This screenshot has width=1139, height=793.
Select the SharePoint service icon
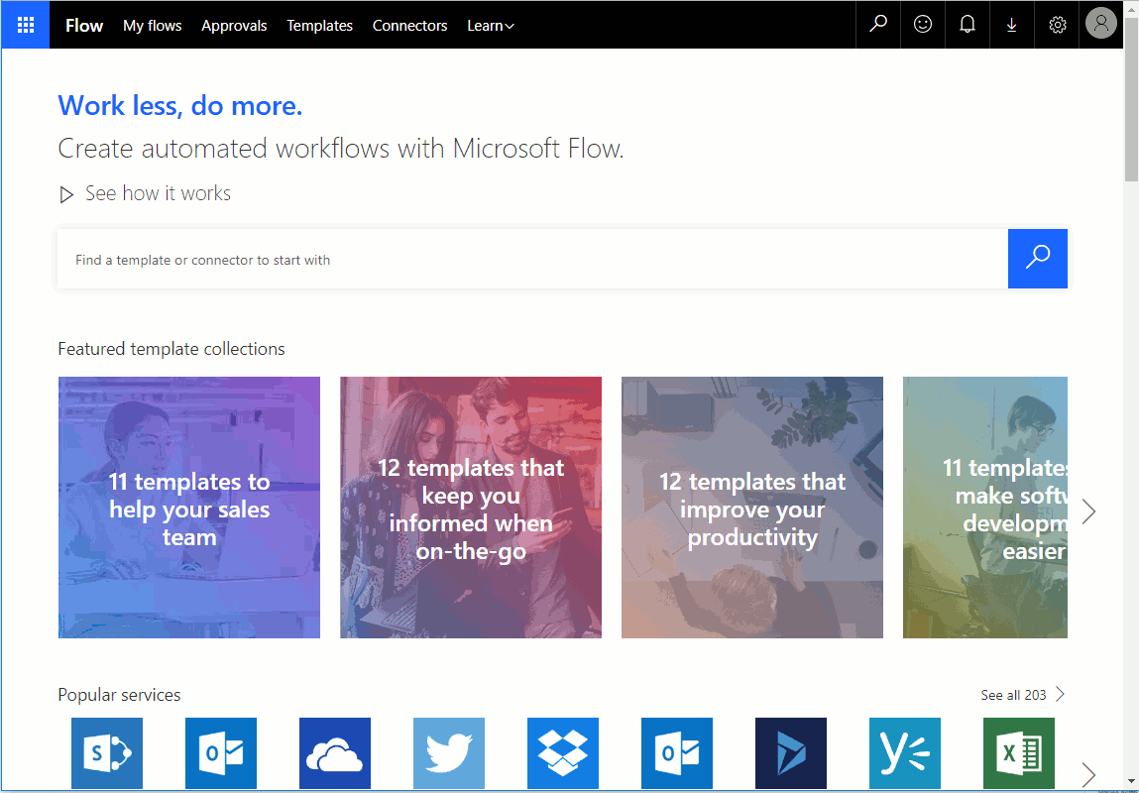point(107,753)
